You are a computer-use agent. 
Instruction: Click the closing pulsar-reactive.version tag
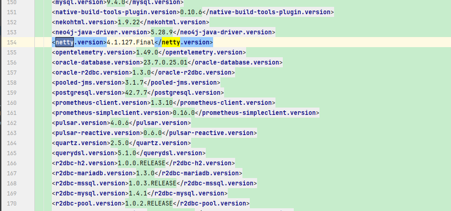coord(209,133)
